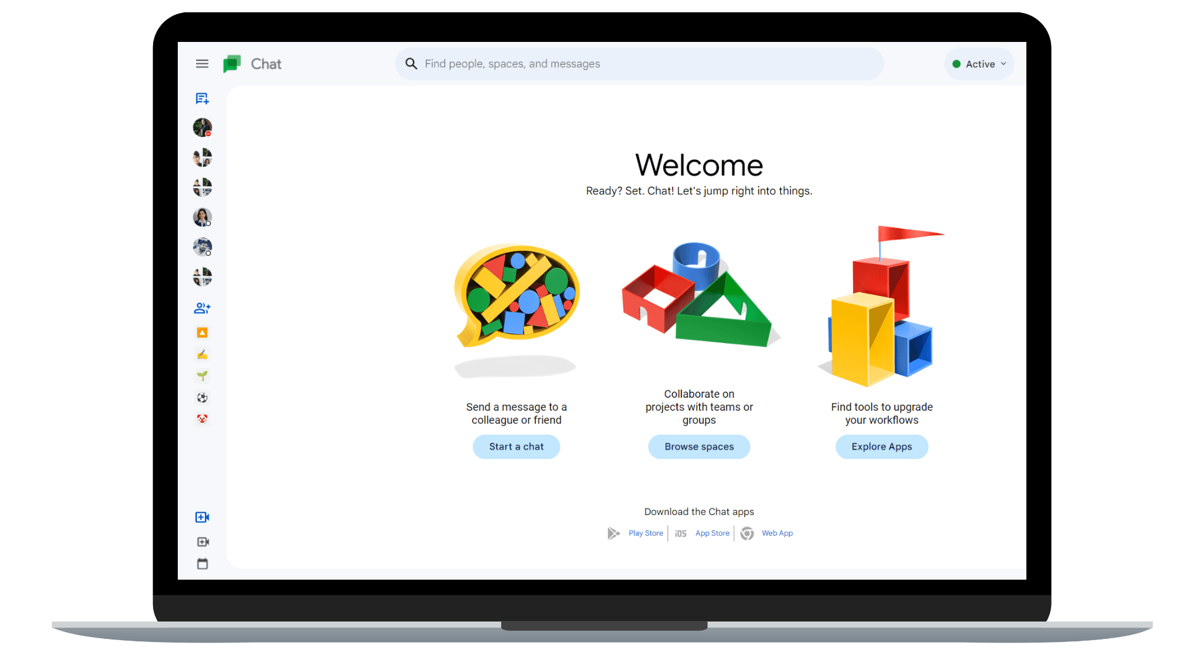Start a new video meeting from the sidebar
Screen dimensions: 1185x666
tap(202, 517)
